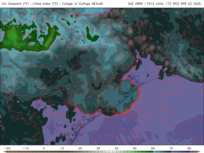The height and width of the screenshot is (153, 204).
Task: Click the 10 label on the color scale
Action: [x=62, y=148]
